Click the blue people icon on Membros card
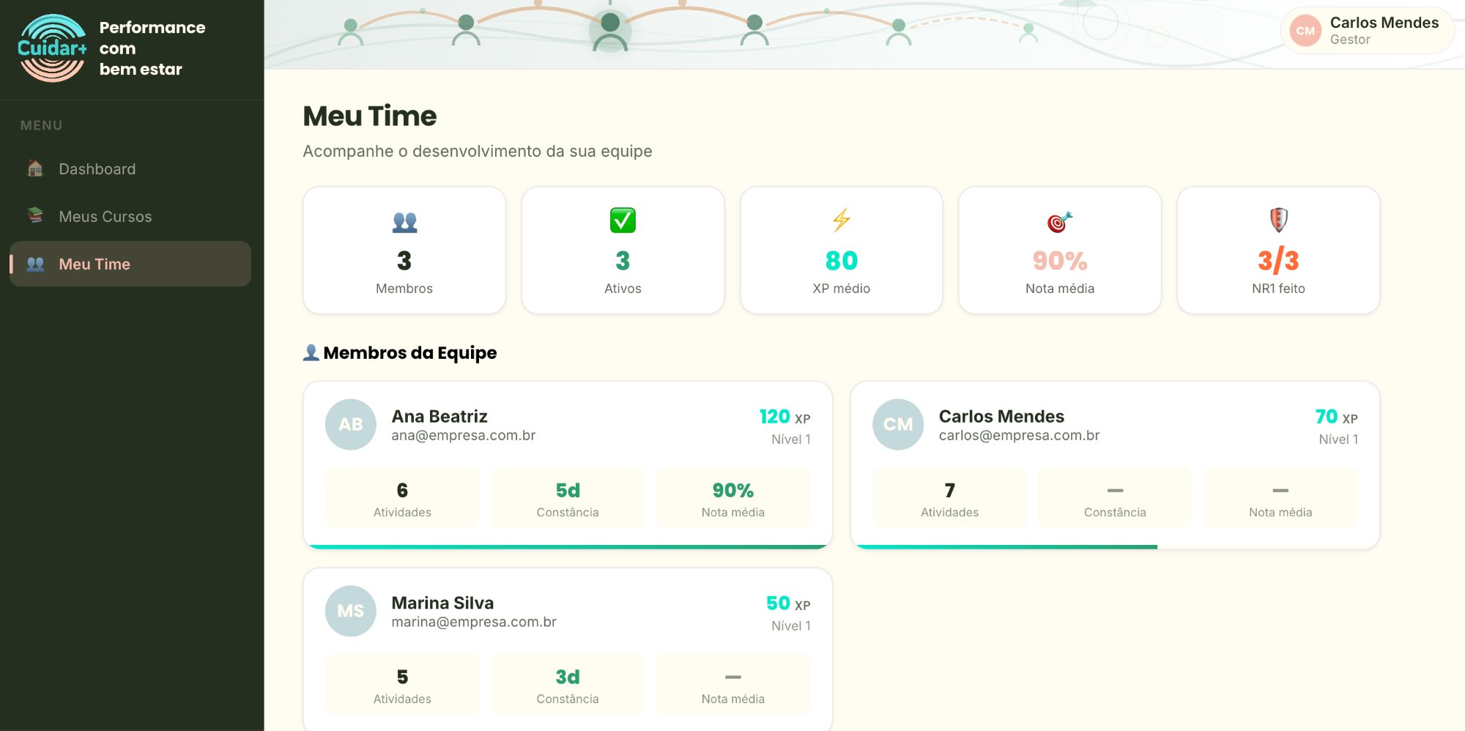 pyautogui.click(x=404, y=220)
